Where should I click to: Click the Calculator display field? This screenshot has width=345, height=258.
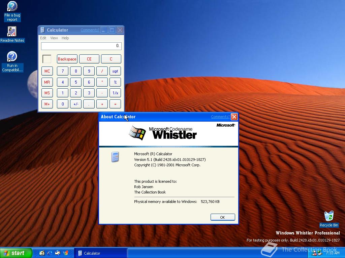click(x=81, y=46)
